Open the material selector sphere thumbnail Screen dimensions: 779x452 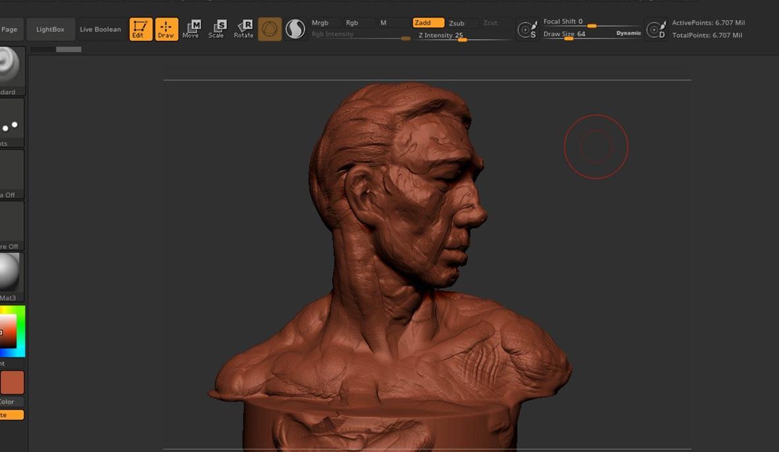[x=10, y=272]
